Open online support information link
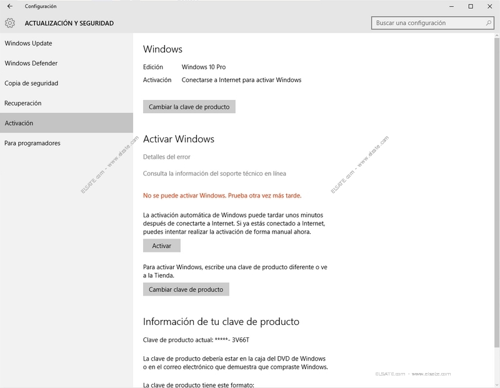This screenshot has width=500, height=388. [x=214, y=174]
